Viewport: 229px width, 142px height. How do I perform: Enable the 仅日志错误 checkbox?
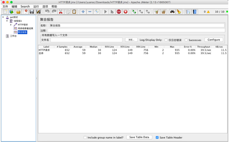pos(166,40)
